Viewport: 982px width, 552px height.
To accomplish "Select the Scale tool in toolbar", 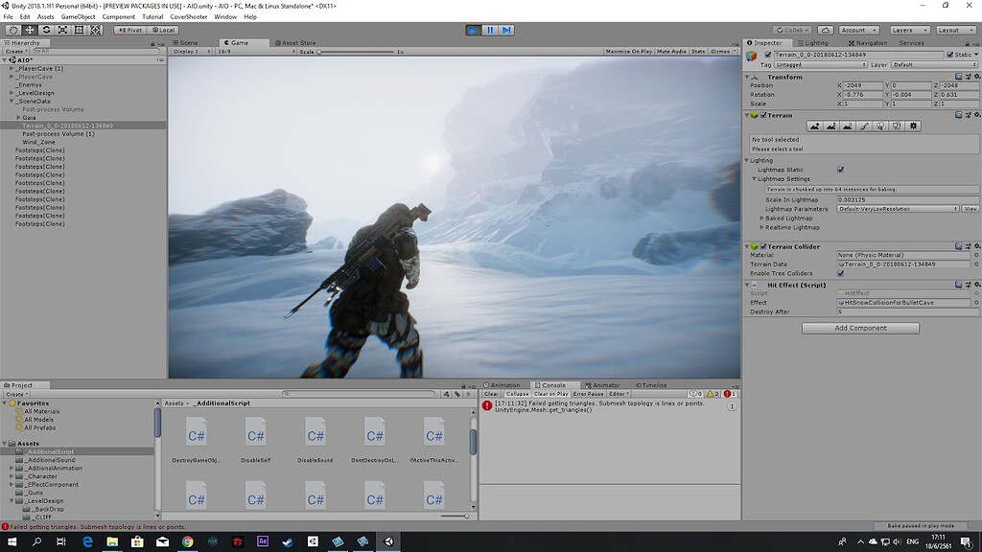I will point(62,30).
